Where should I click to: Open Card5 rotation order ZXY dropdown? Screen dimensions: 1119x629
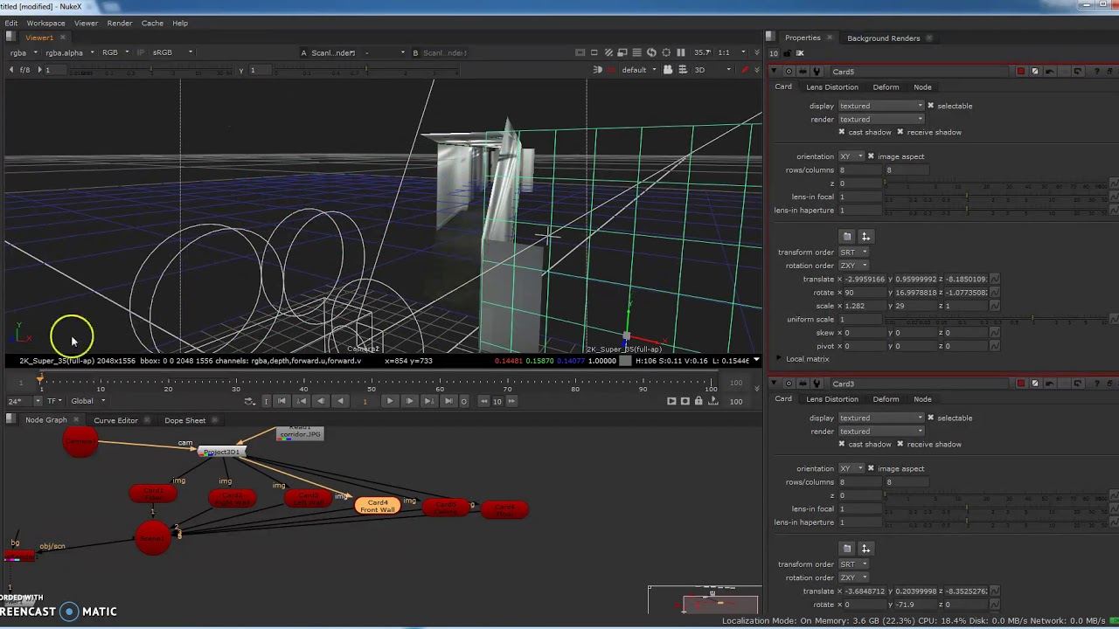point(853,266)
